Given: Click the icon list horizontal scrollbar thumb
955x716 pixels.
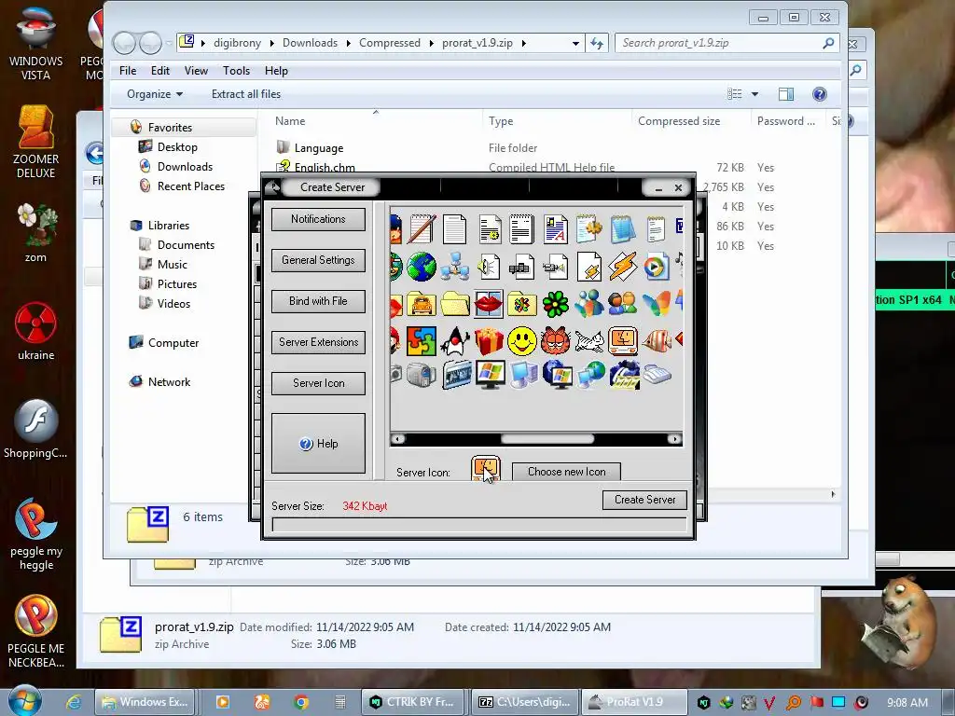Looking at the screenshot, I should (547, 438).
